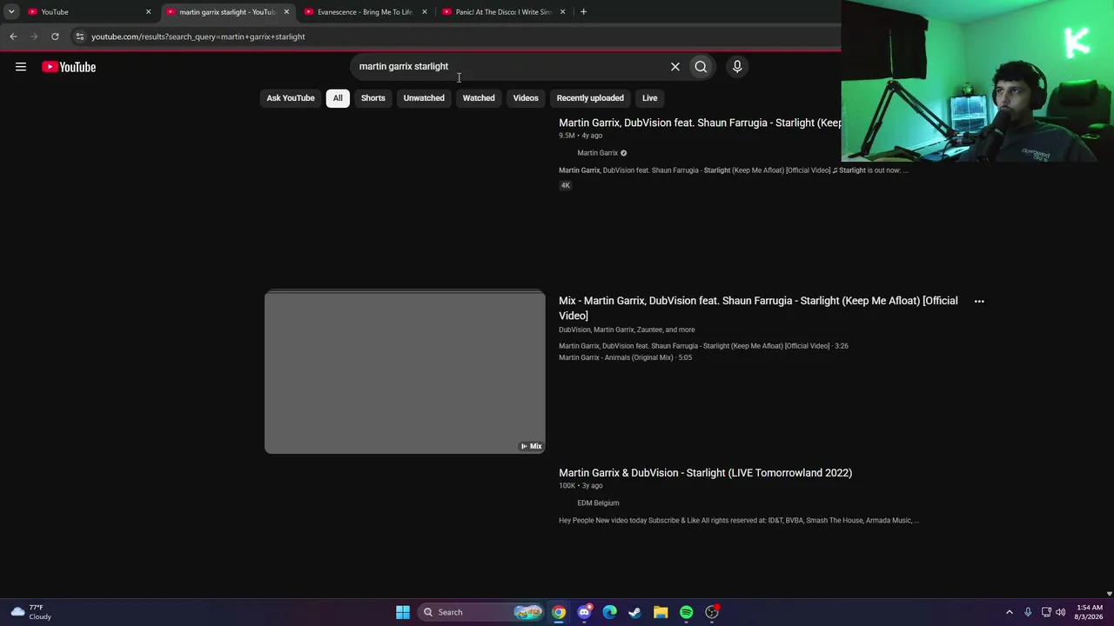This screenshot has width=1114, height=626.
Task: Go back in browser history
Action: point(13,37)
